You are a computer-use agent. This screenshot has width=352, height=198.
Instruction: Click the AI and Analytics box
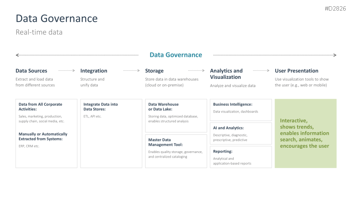point(241,133)
